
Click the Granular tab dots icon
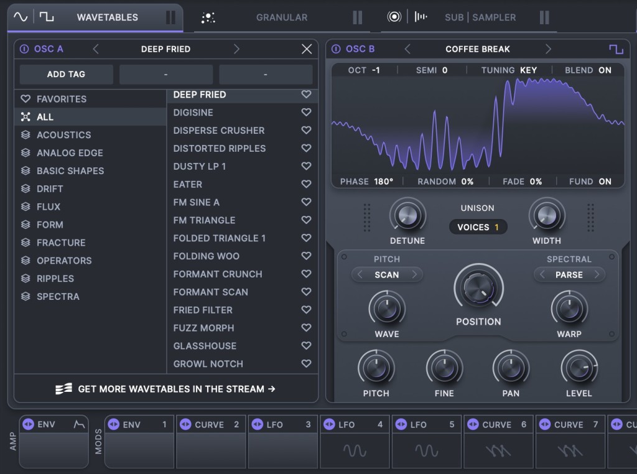pos(209,17)
